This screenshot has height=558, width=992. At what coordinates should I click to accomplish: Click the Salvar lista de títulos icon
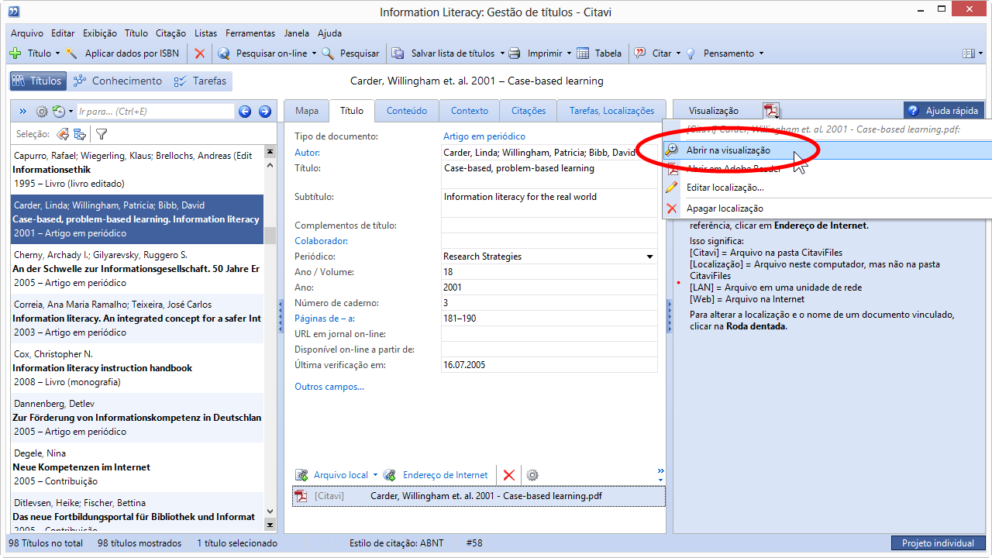pos(398,53)
